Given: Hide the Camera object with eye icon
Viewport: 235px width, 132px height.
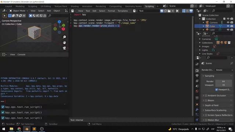Looking at the screenshot, I should (228, 22).
